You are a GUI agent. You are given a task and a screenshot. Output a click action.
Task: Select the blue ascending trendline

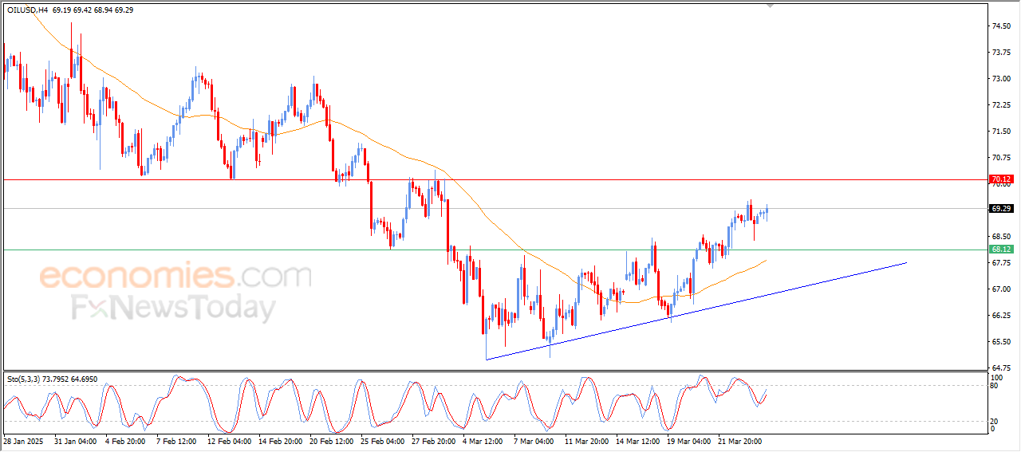[696, 311]
